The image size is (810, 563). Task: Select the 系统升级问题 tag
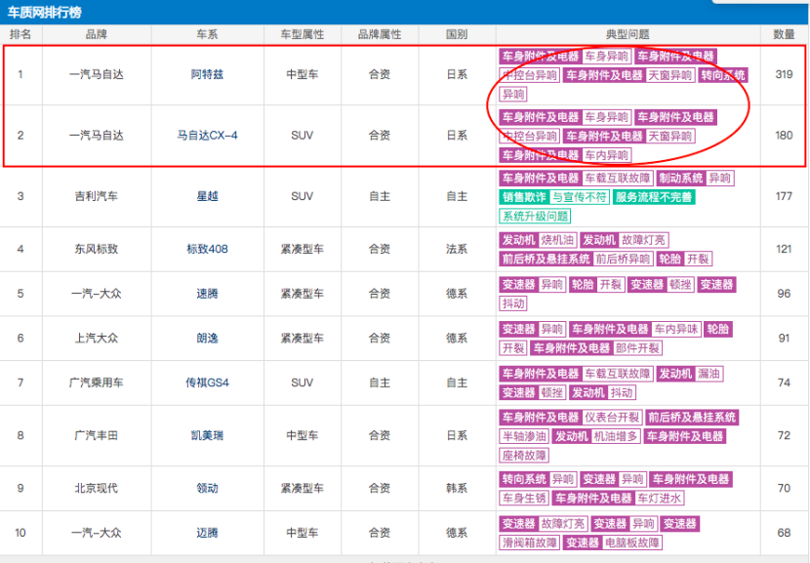(535, 216)
